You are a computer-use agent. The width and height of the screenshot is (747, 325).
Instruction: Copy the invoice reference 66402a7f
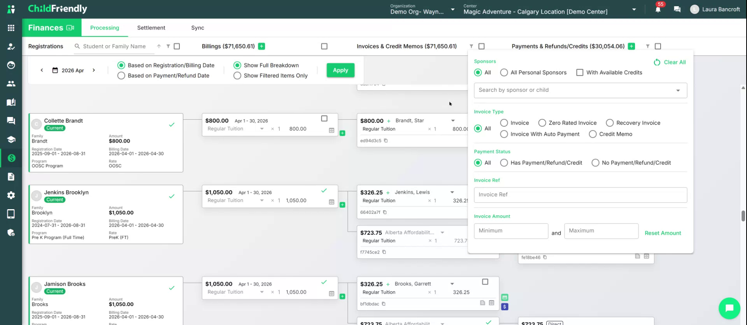pos(385,212)
